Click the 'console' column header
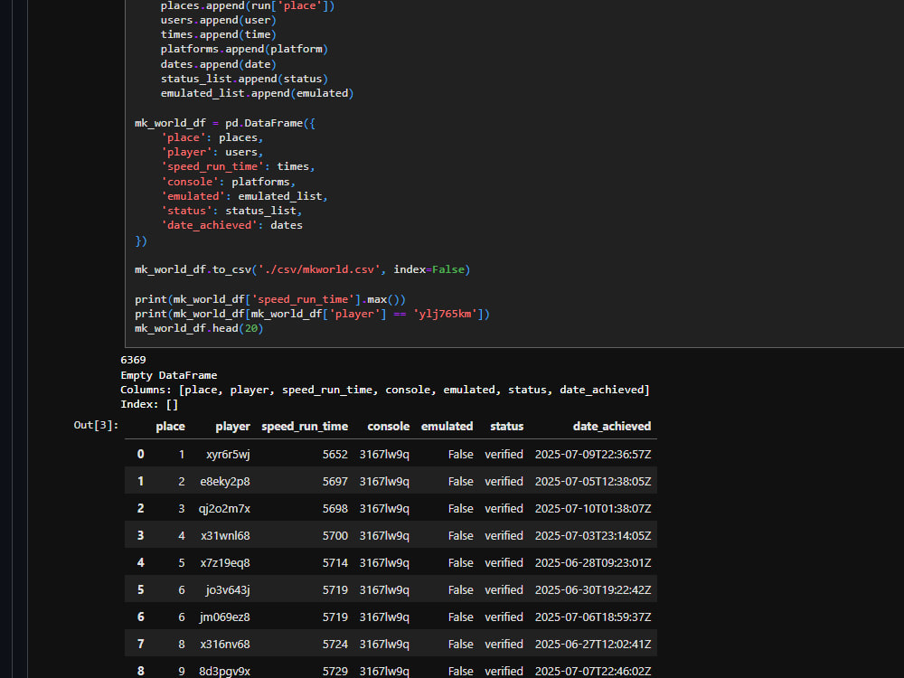 point(388,426)
